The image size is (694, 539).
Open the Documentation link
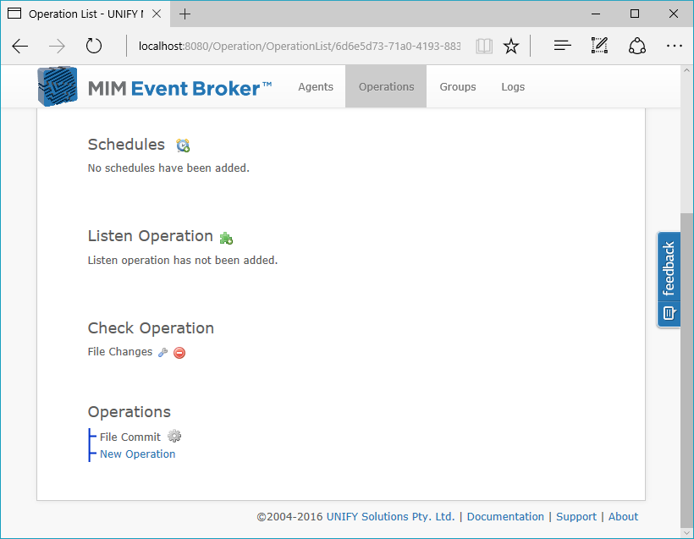505,516
